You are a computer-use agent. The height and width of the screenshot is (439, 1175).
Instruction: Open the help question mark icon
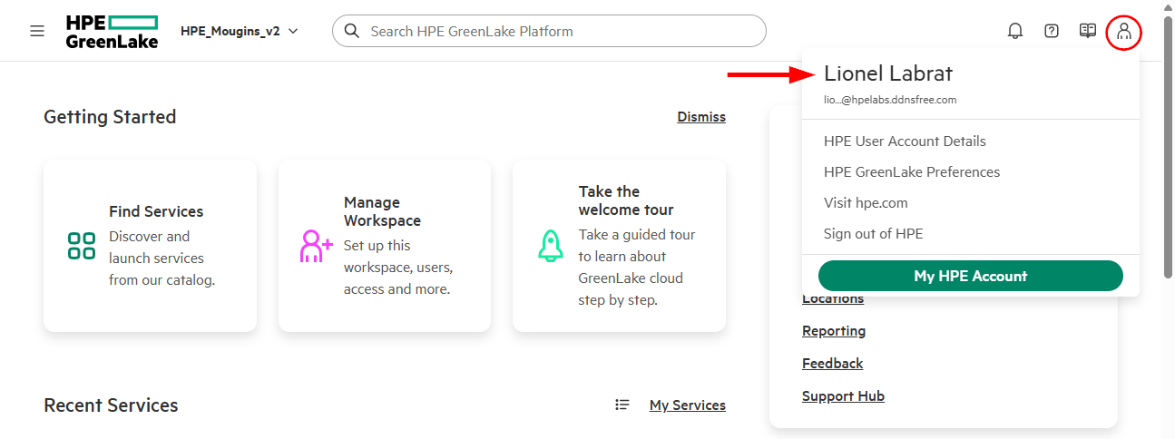(1052, 31)
